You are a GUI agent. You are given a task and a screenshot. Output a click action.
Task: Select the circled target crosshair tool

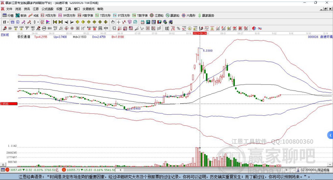tap(66, 29)
